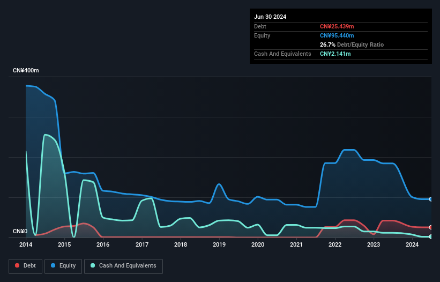Select the 2016 x-axis label

coord(103,244)
